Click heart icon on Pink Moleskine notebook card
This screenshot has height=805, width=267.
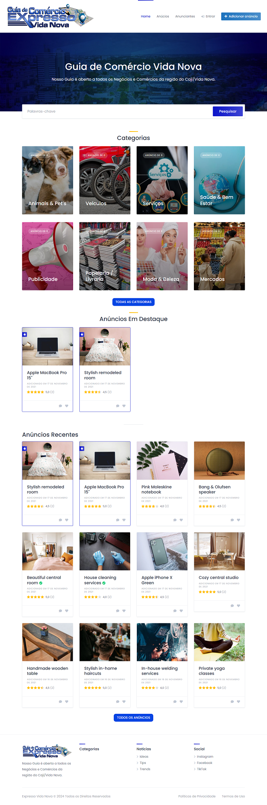pos(181,520)
